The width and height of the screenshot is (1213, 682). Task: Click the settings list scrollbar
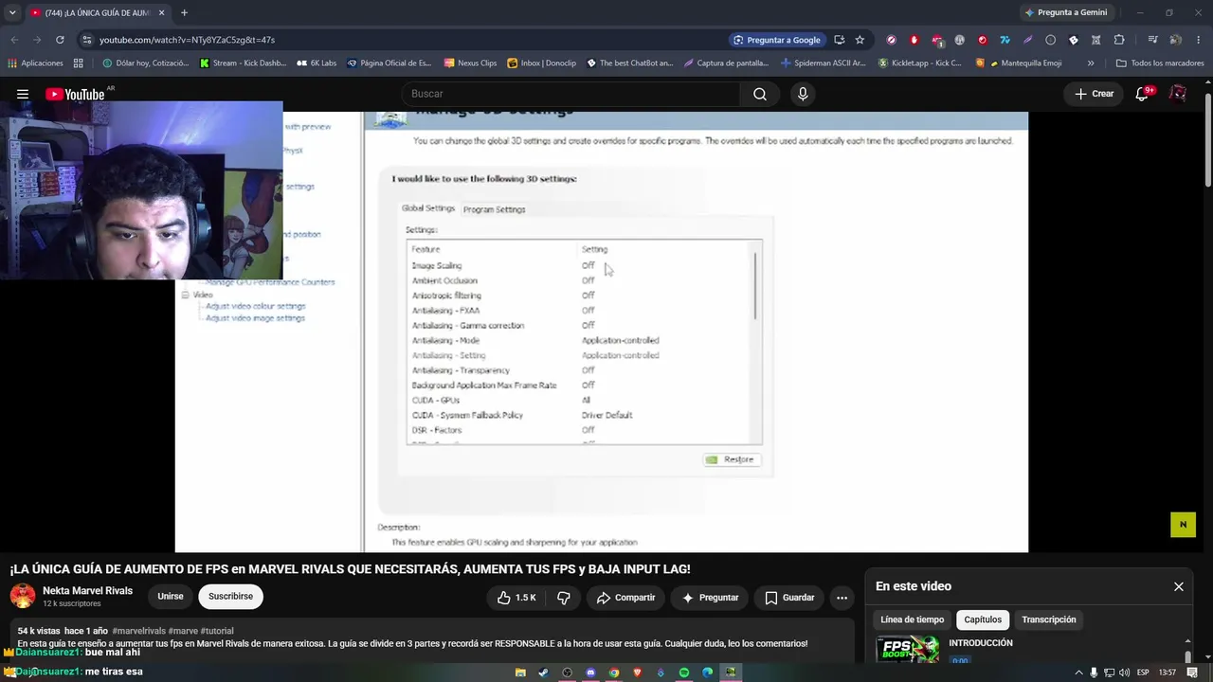pyautogui.click(x=756, y=286)
